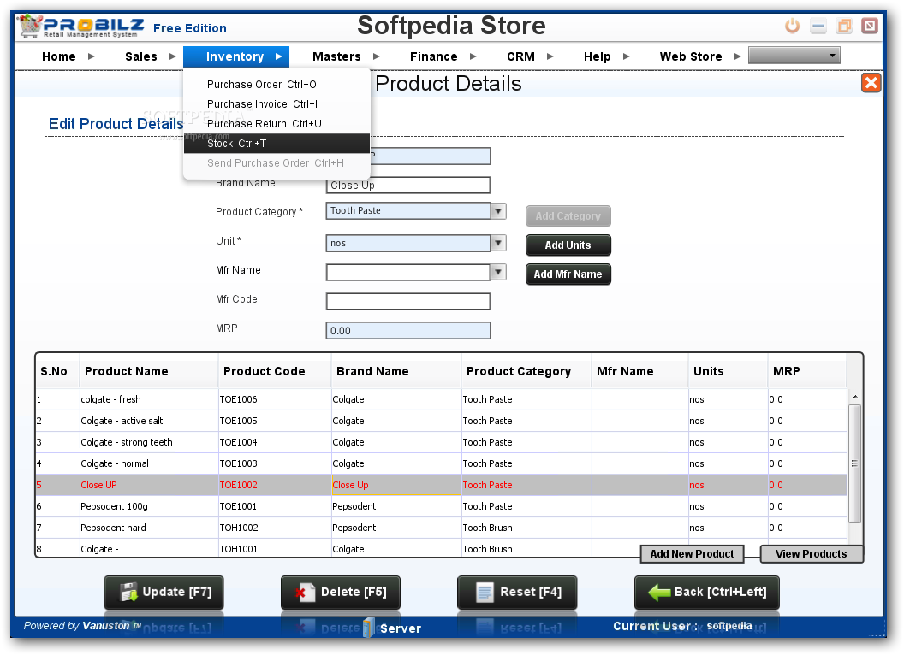This screenshot has height=655, width=904.
Task: Click the red X document icon on Delete
Action: coord(305,593)
